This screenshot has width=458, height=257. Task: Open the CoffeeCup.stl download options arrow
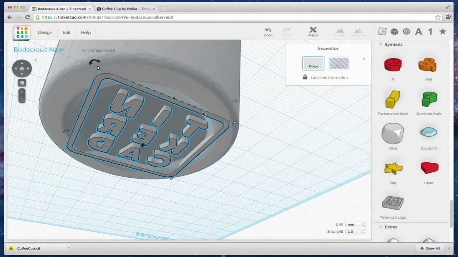pyautogui.click(x=68, y=248)
